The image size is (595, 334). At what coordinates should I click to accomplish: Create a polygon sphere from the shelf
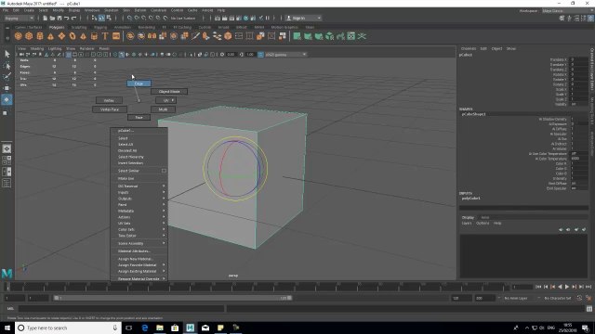point(19,36)
